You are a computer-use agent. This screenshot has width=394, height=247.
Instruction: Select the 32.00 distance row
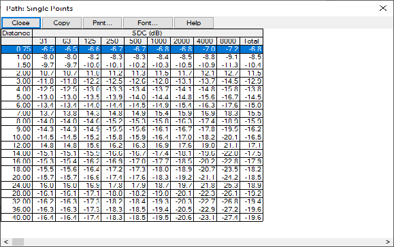click(x=132, y=201)
